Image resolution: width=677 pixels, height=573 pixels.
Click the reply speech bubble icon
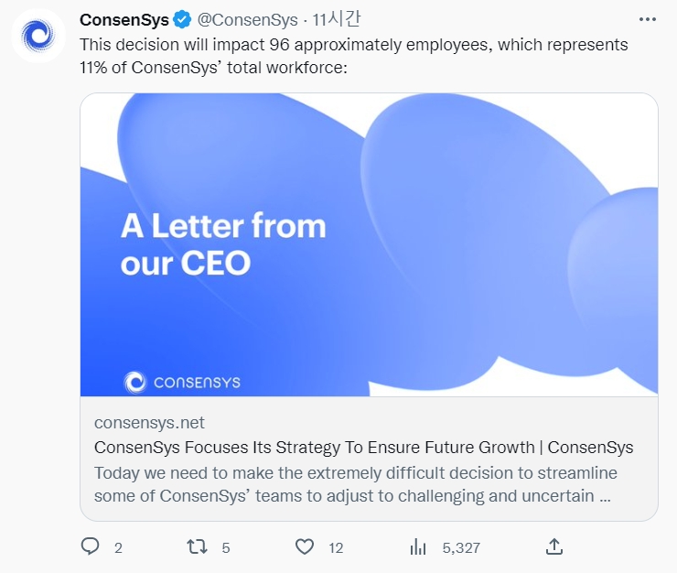(90, 546)
